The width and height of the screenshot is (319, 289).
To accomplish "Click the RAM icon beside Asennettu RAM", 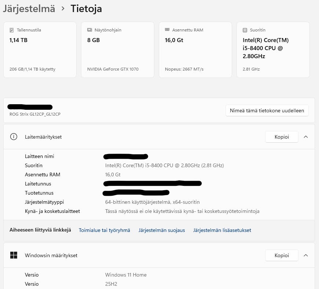I will click(x=167, y=30).
